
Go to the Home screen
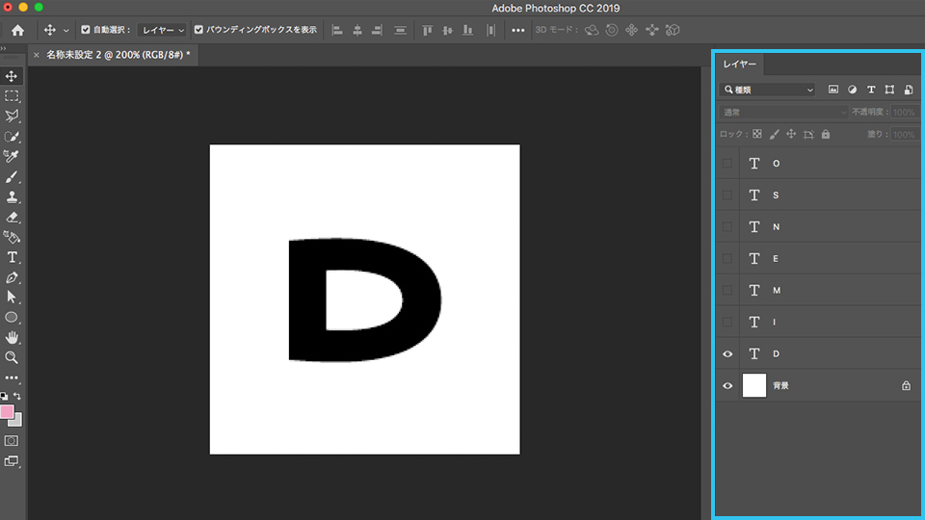pos(17,30)
